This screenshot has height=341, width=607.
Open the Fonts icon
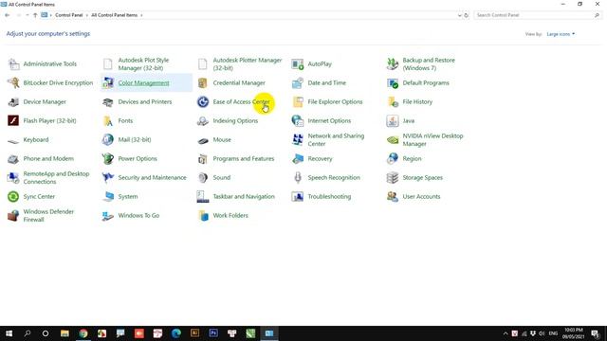pyautogui.click(x=108, y=120)
